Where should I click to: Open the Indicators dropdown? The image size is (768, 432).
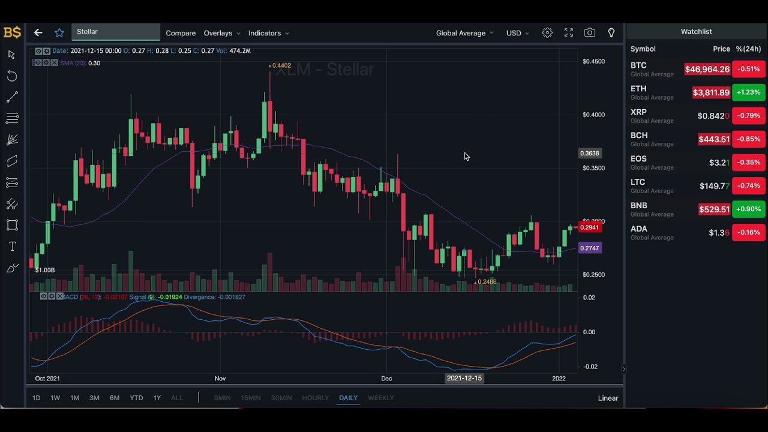(x=268, y=33)
